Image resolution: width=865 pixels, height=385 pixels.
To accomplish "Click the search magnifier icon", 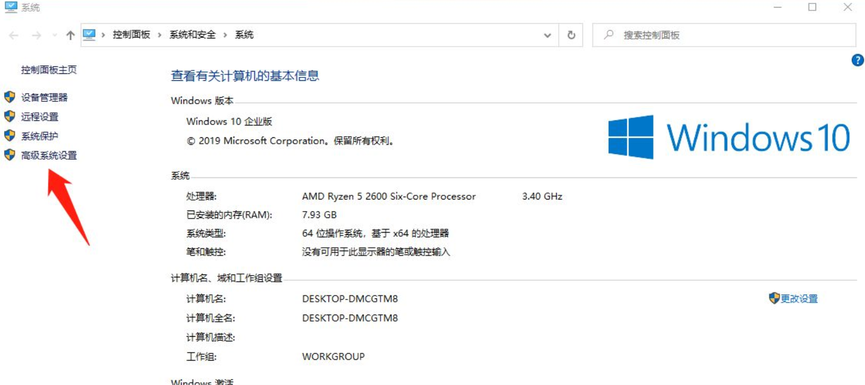I will coord(609,35).
